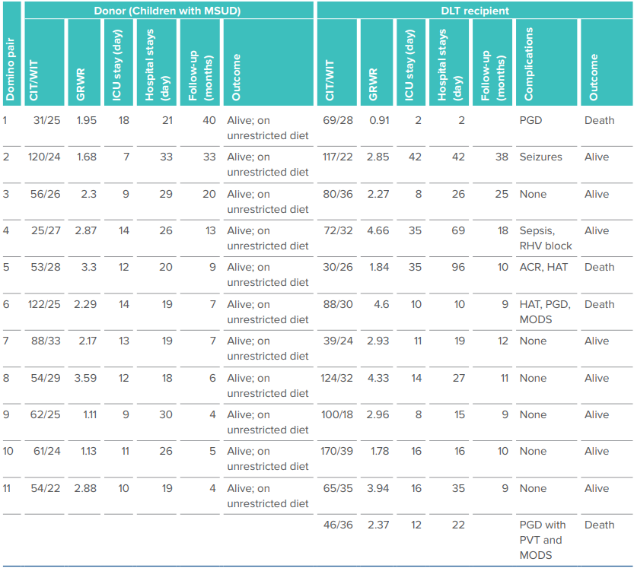Click the CIT/WIT value "88/33"
Viewport: 634px width, 568px height.
[46, 341]
